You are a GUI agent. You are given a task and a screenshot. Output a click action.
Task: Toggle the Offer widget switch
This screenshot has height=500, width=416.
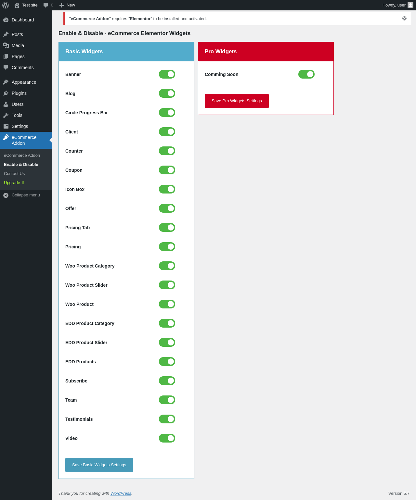(x=167, y=208)
